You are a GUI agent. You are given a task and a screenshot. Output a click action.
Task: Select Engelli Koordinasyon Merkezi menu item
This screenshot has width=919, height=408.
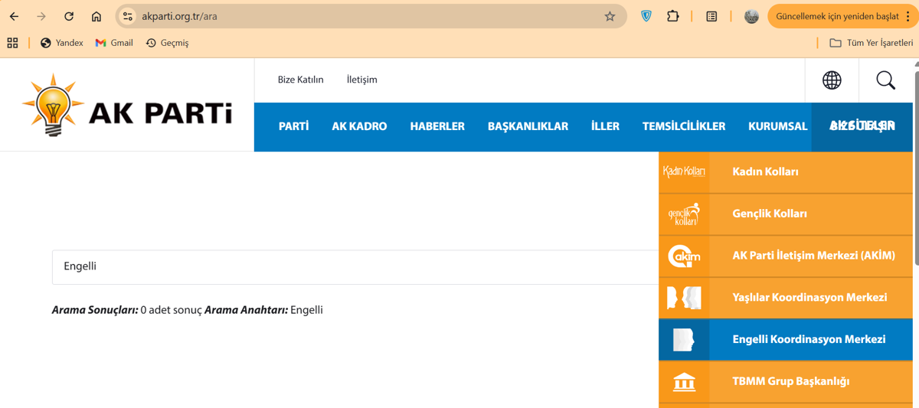(x=809, y=339)
